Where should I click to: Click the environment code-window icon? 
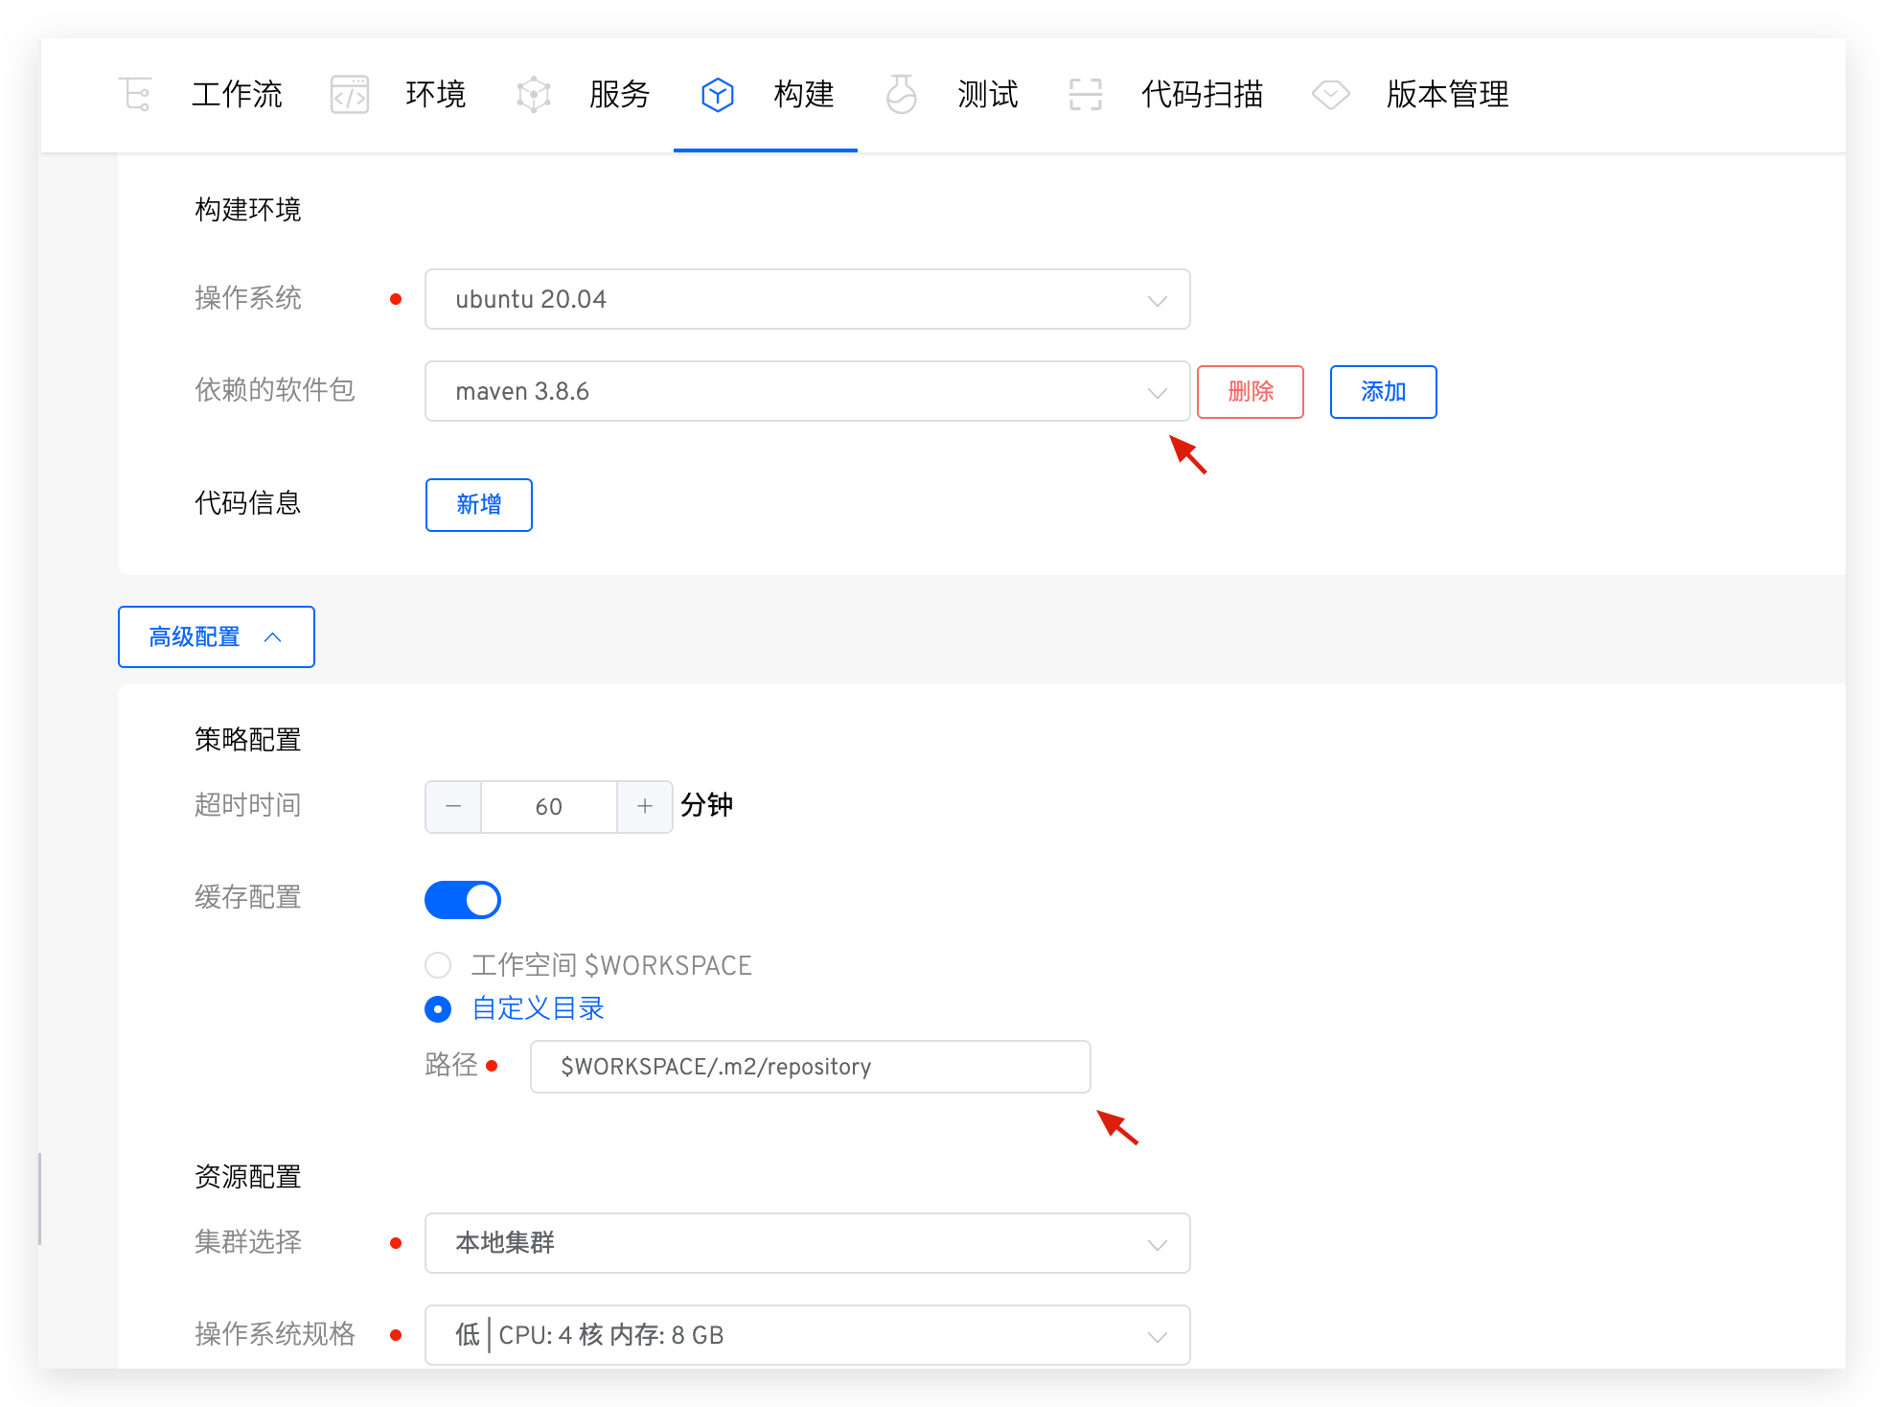coord(350,94)
